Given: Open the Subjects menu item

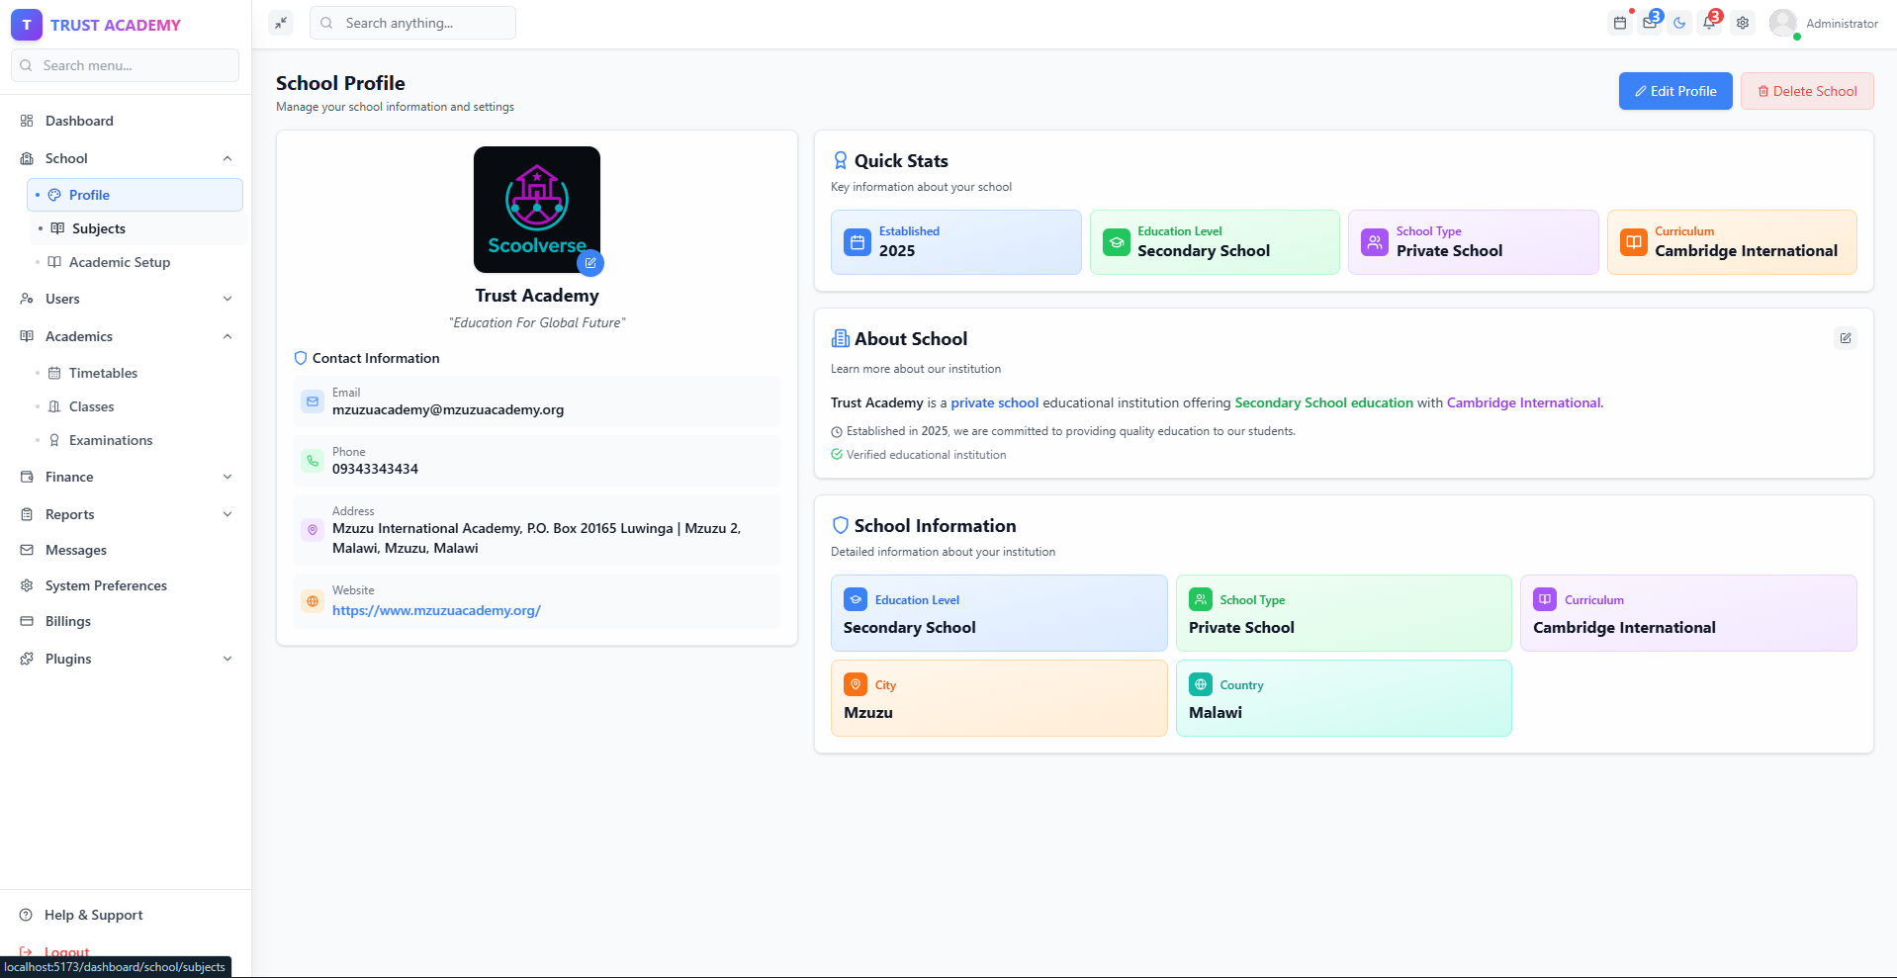Looking at the screenshot, I should point(99,228).
